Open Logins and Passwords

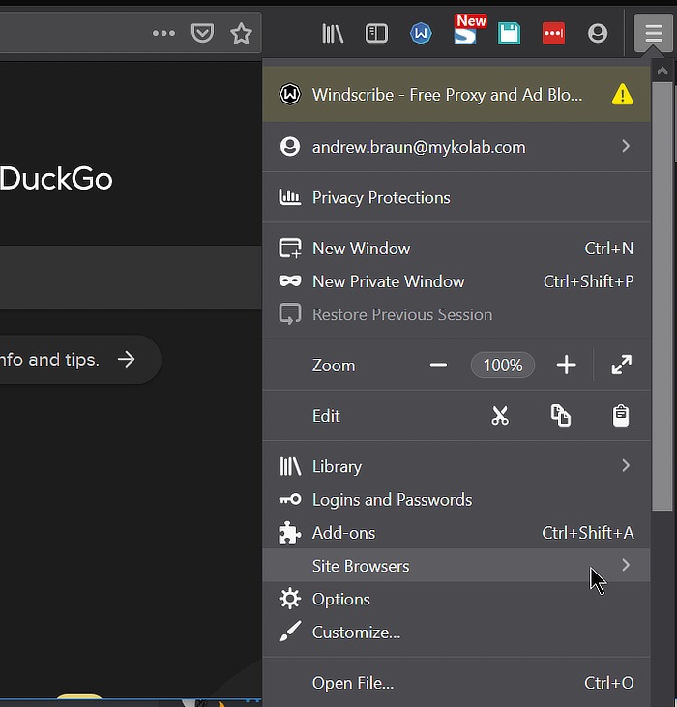coord(456,500)
